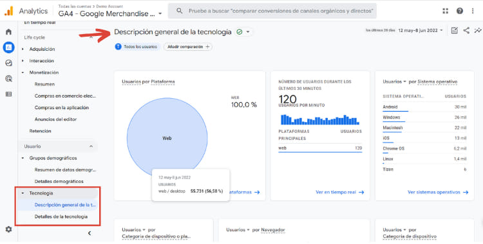Click the Chrome OS row
This screenshot has height=244, width=483.
(x=424, y=149)
